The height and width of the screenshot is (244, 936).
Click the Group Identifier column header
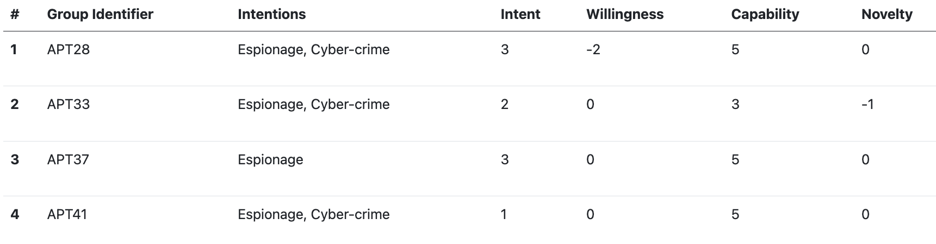tap(100, 15)
